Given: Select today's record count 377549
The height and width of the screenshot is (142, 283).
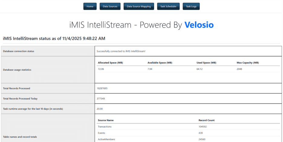Looking at the screenshot, I should coord(101,99).
